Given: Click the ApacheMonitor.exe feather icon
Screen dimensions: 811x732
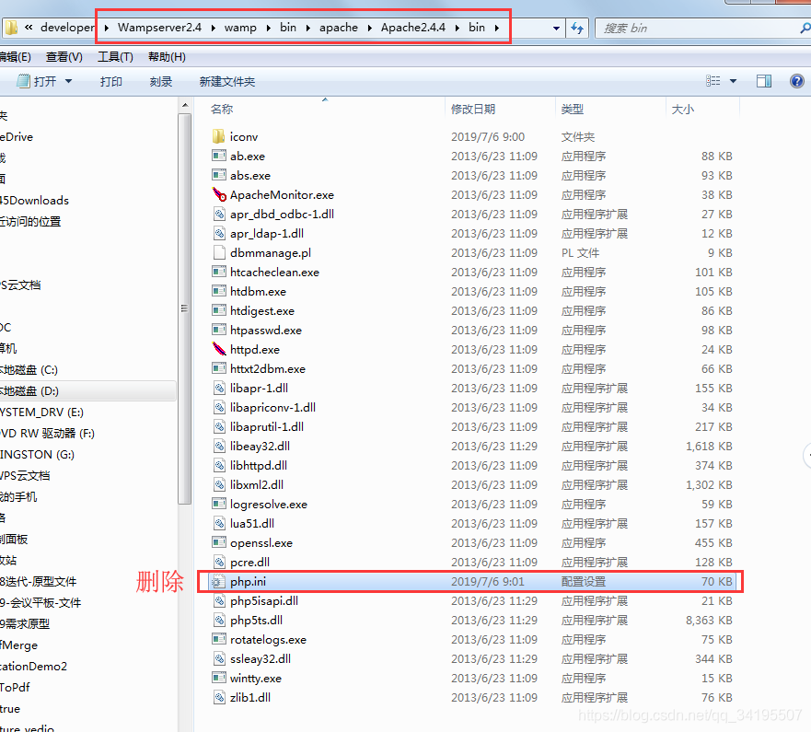Looking at the screenshot, I should click(219, 194).
